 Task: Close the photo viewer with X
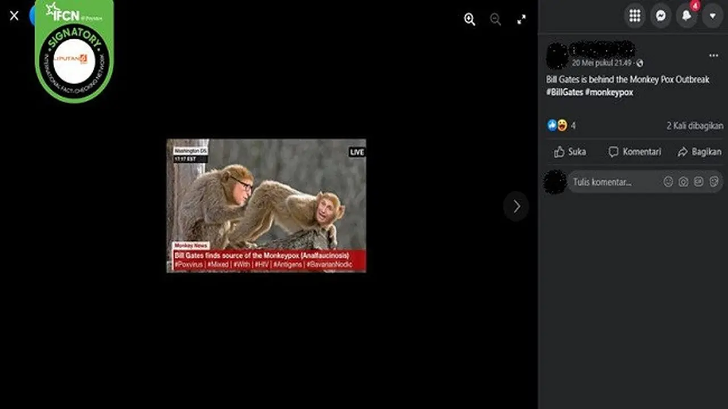(x=14, y=16)
